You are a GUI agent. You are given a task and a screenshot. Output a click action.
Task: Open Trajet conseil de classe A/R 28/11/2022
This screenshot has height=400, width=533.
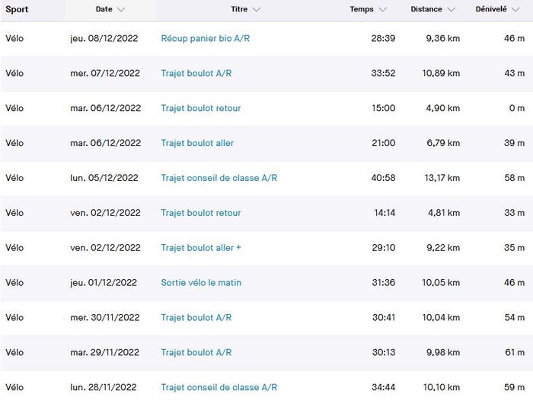tap(219, 388)
